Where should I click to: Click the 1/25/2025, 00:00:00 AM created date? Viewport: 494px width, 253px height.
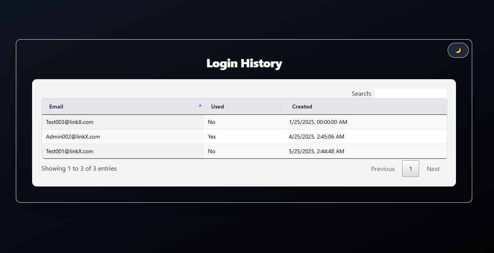pyautogui.click(x=318, y=122)
